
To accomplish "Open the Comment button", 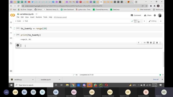I will tap(136, 15).
